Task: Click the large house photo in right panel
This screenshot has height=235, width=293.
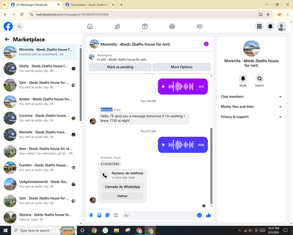Action: tap(251, 48)
